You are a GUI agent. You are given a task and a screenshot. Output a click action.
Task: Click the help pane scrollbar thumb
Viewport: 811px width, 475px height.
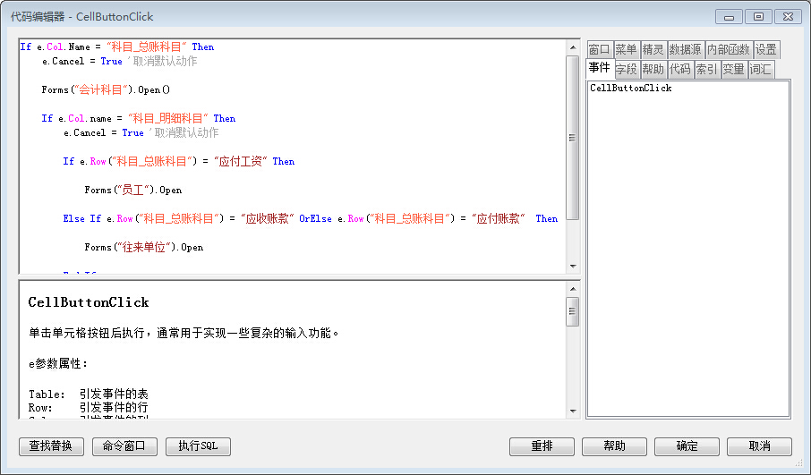(573, 311)
